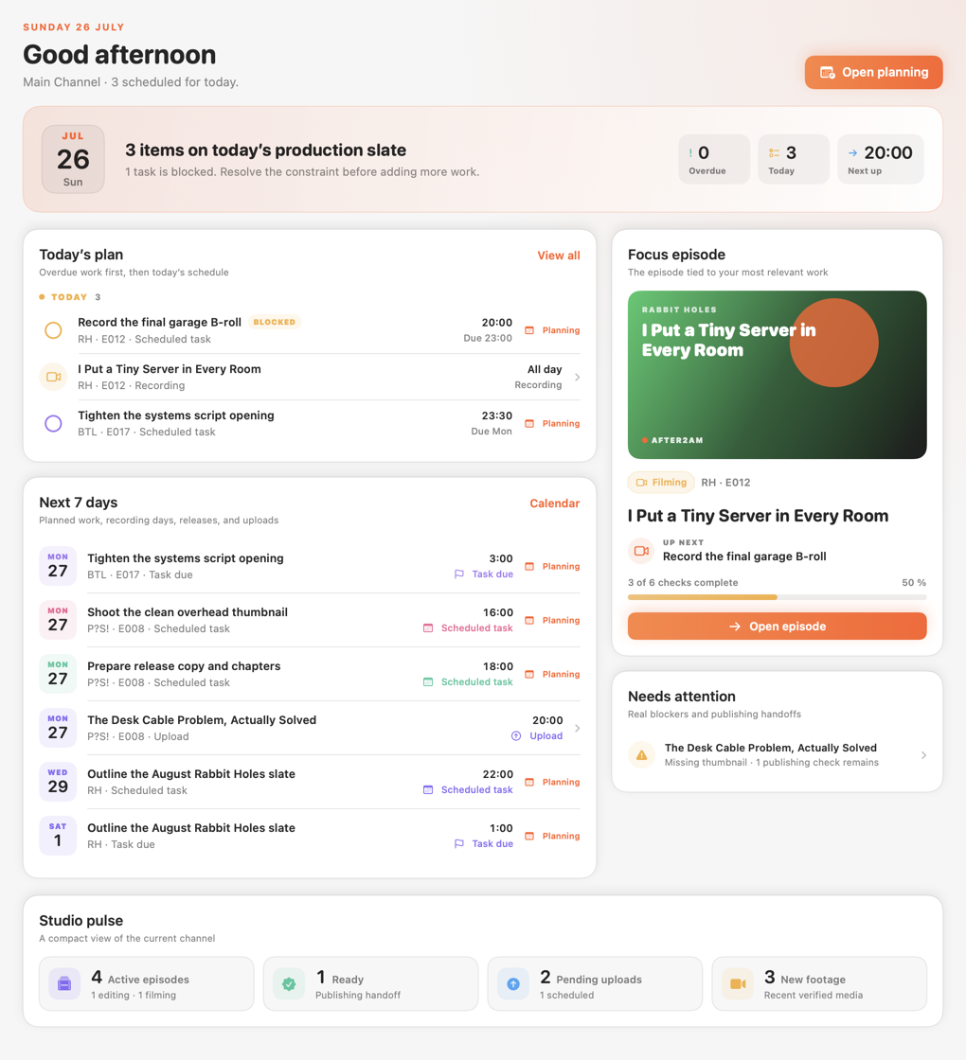
Task: Select Shoot the clean overhead thumbnail row
Action: 310,621
